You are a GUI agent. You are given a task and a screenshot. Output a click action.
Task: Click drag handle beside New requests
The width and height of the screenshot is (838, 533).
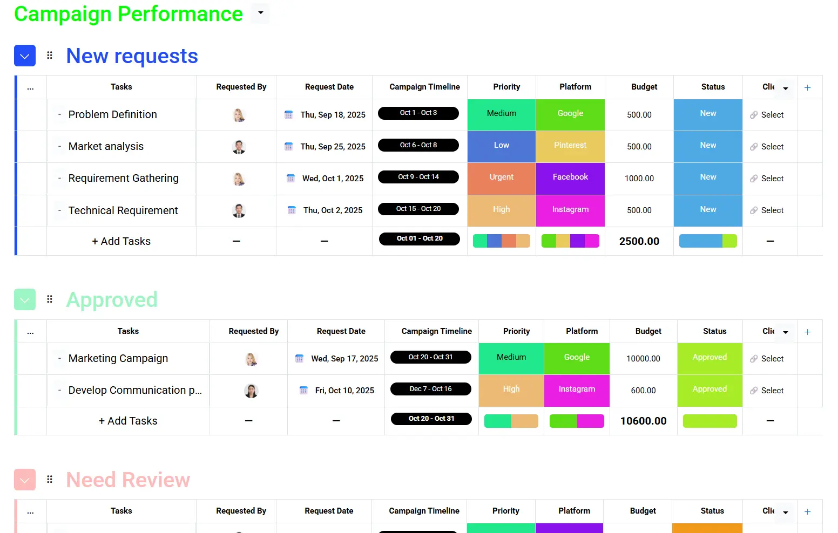point(50,55)
